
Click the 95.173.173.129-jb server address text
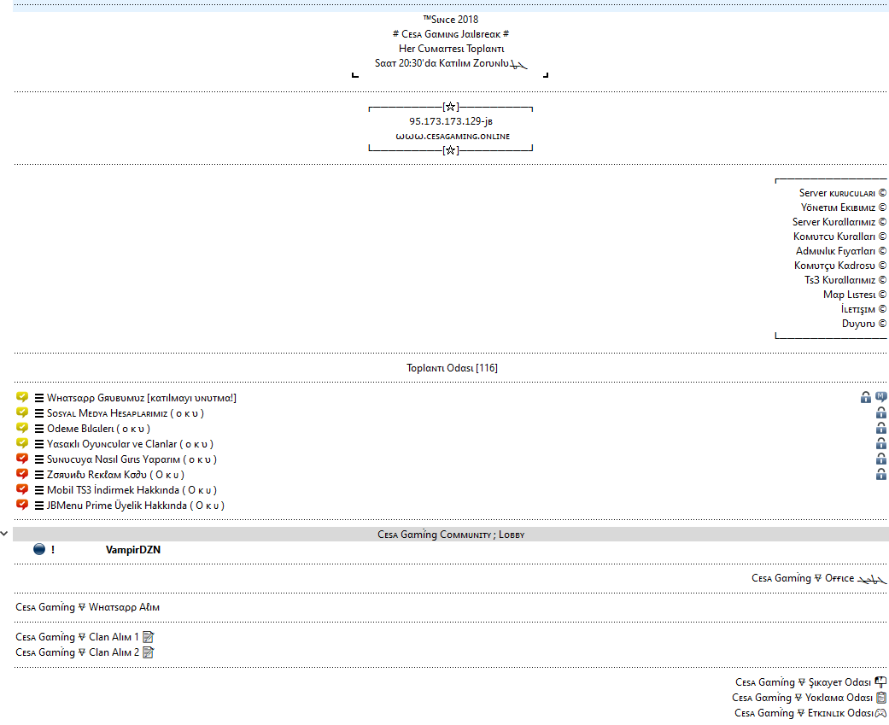tap(451, 121)
